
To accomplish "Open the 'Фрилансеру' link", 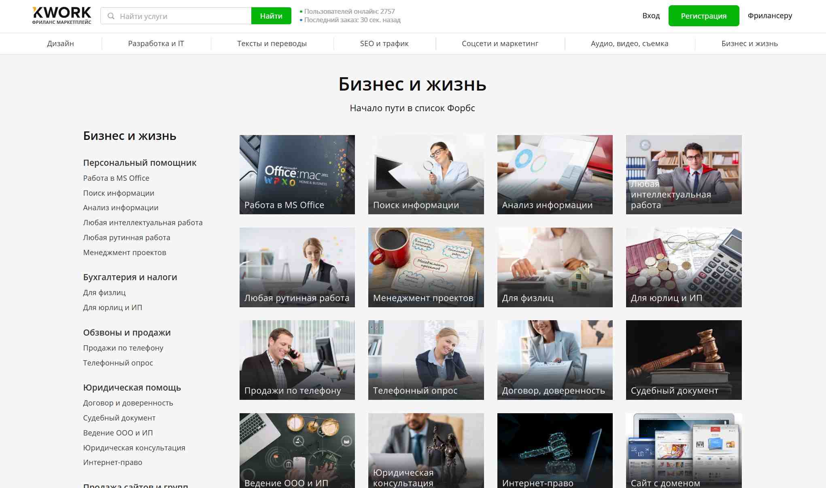I will coord(770,16).
